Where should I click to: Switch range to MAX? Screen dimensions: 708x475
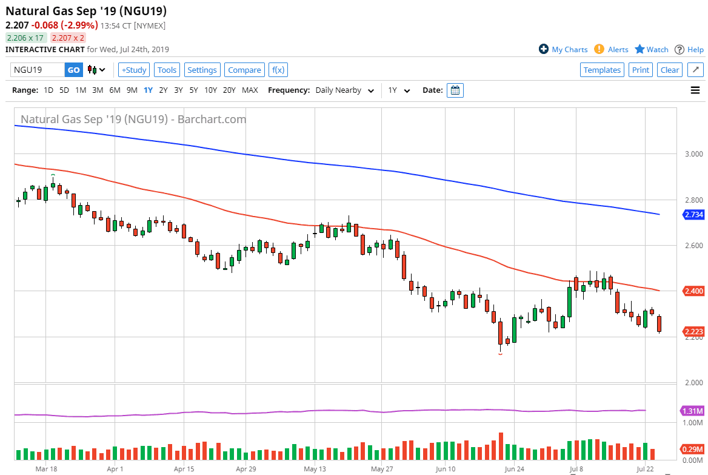[x=250, y=90]
